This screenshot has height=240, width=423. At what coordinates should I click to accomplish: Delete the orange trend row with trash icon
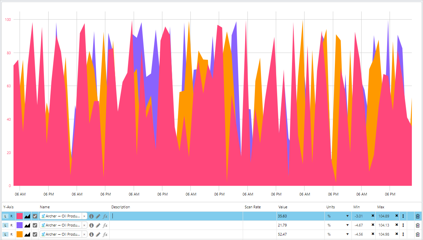coord(418,234)
